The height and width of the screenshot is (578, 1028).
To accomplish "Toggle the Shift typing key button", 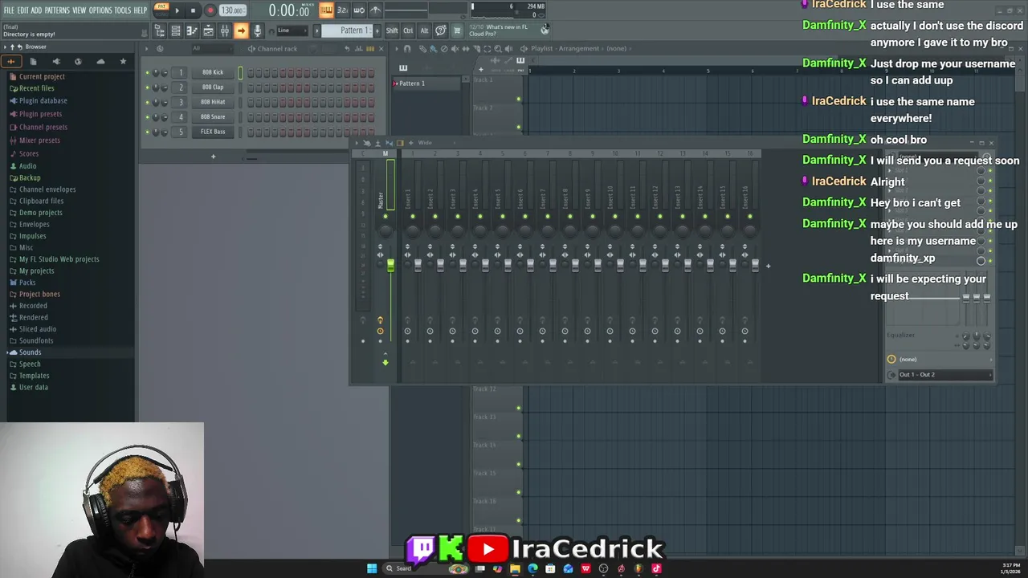I will point(391,31).
